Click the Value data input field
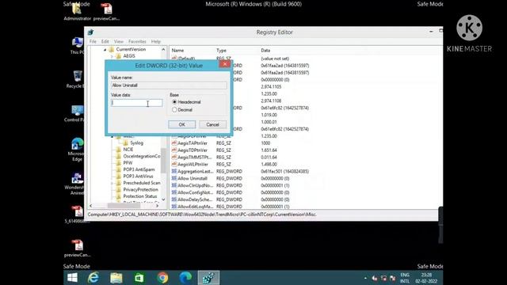 pyautogui.click(x=136, y=103)
